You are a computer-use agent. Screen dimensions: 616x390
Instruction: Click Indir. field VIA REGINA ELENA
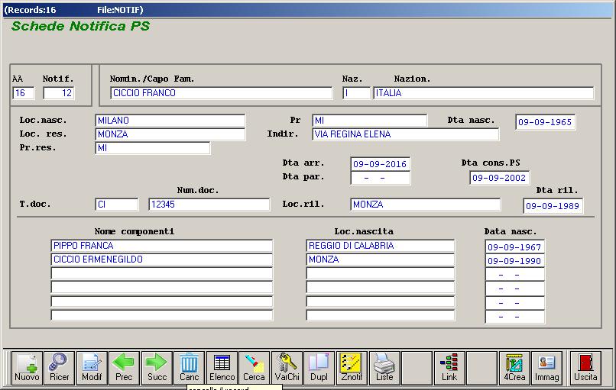(406, 134)
